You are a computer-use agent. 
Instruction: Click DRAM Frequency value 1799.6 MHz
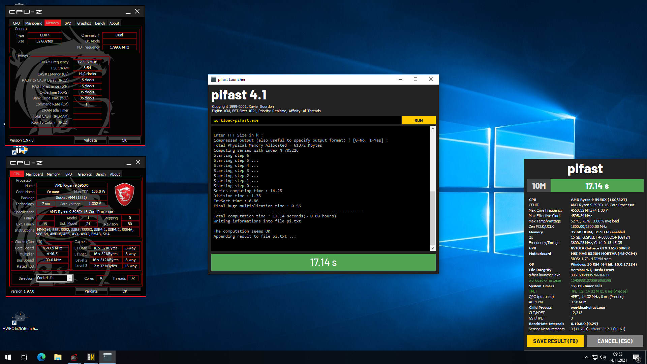(87, 62)
